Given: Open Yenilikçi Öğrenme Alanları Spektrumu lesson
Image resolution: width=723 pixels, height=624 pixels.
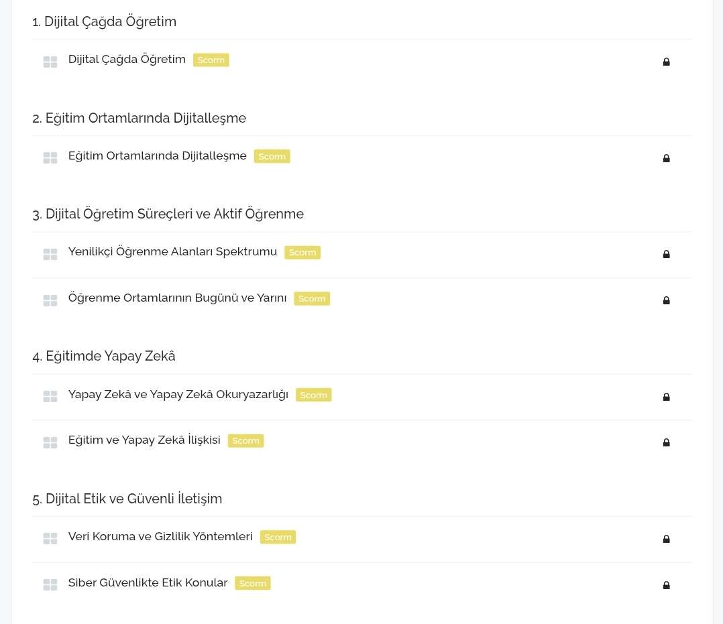Looking at the screenshot, I should pos(172,252).
